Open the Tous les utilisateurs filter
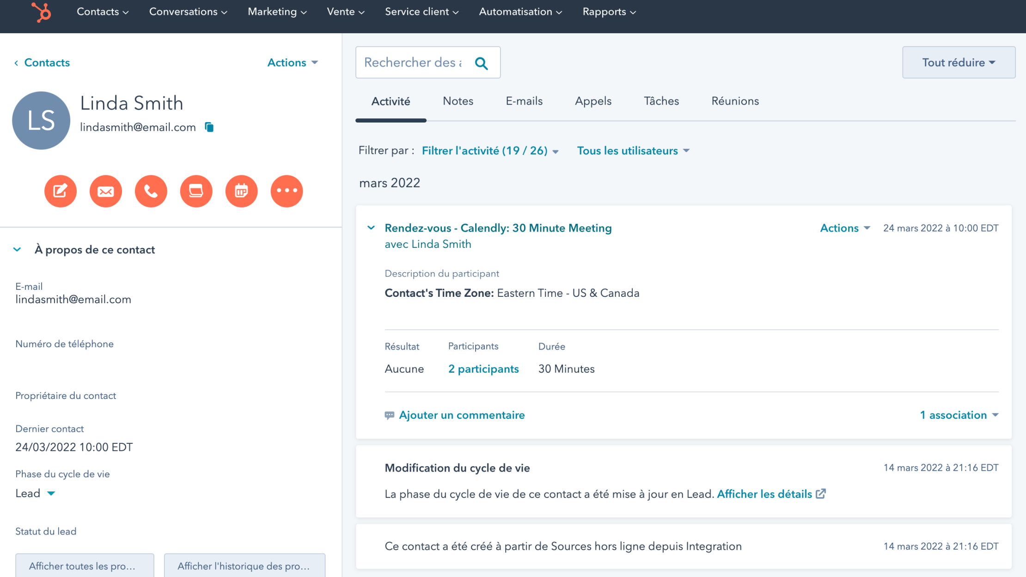Image resolution: width=1026 pixels, height=577 pixels. (633, 151)
